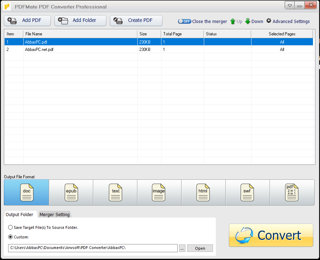Screen dimensions: 320x260
Task: Click the Size column header
Action: (x=149, y=34)
